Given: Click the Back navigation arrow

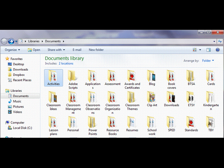Looking at the screenshot, I should click(5, 41).
